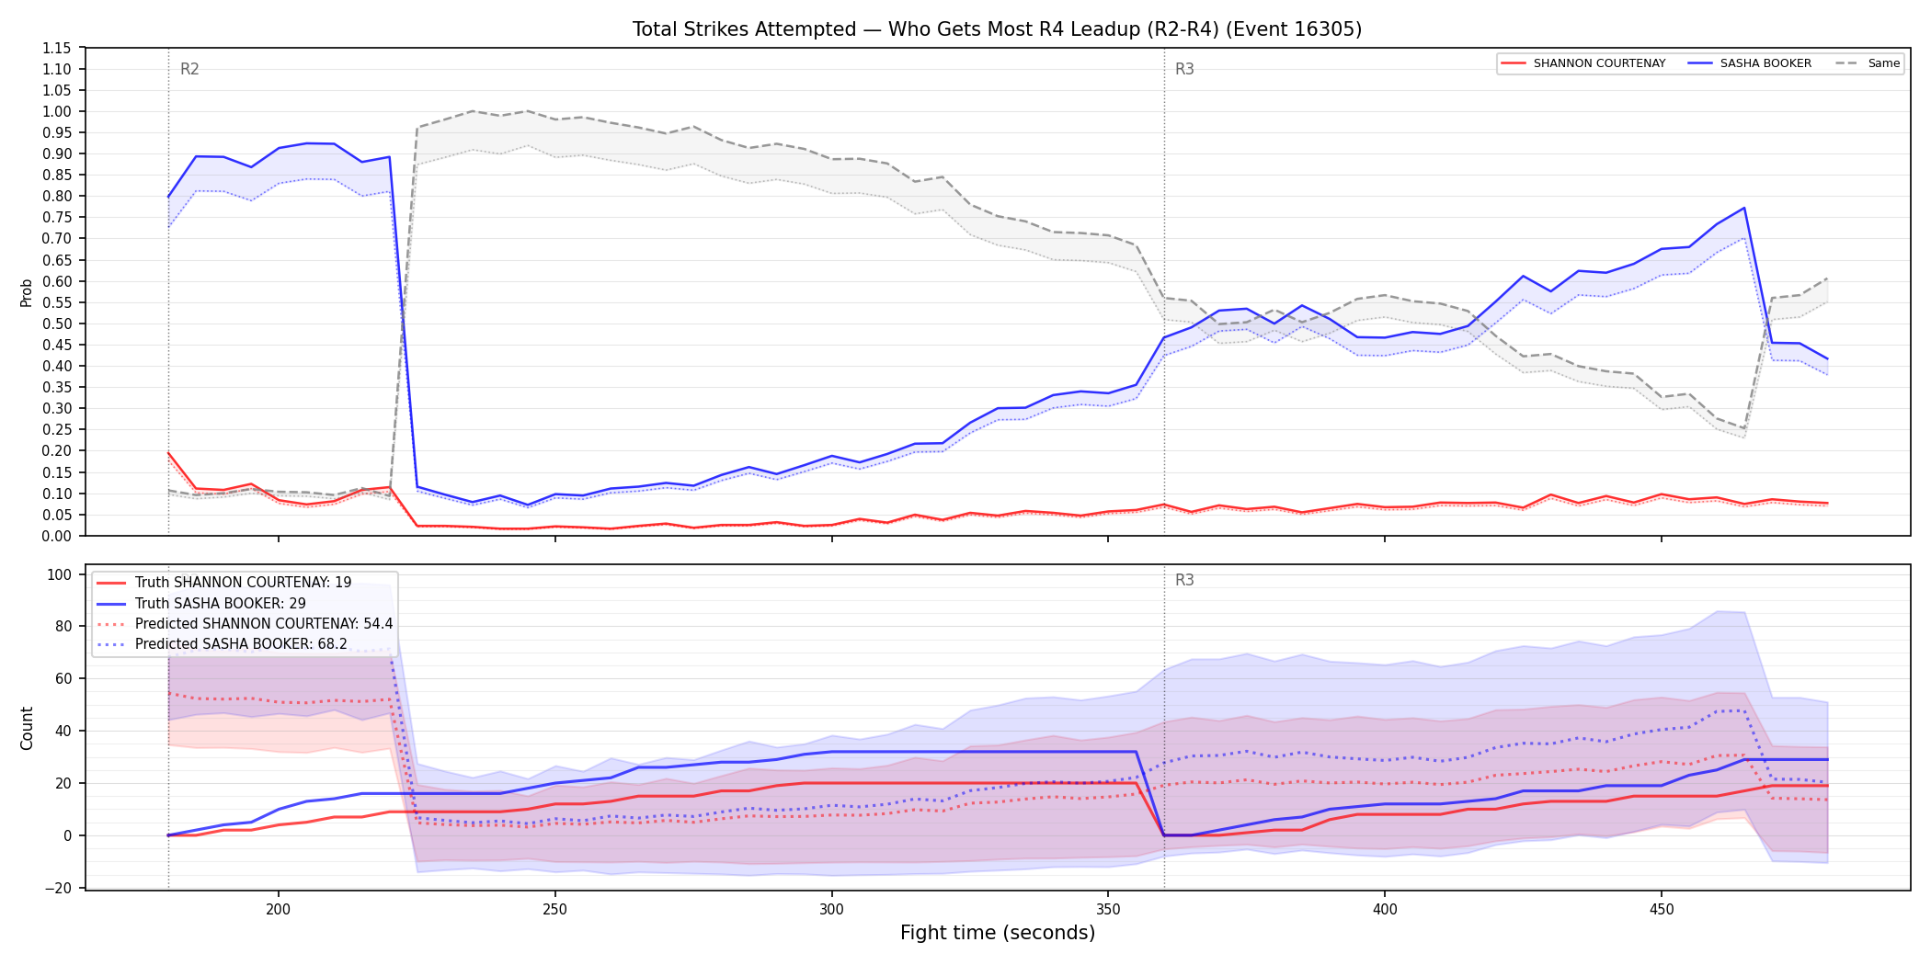Screen dimensions: 1931x965
Task: Click the 0.00 tick label on Prob axis
Action: coord(57,536)
